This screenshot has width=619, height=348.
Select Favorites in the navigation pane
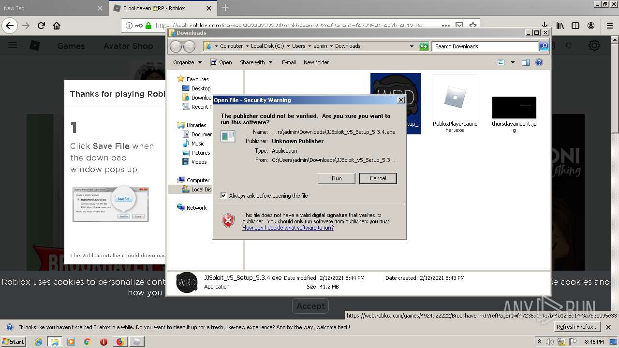point(197,79)
